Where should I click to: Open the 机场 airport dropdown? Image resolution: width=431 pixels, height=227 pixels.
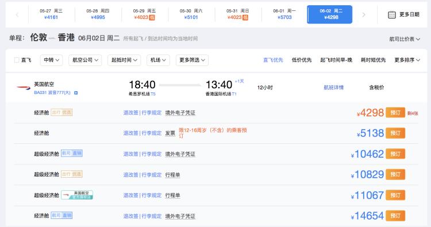click(159, 60)
